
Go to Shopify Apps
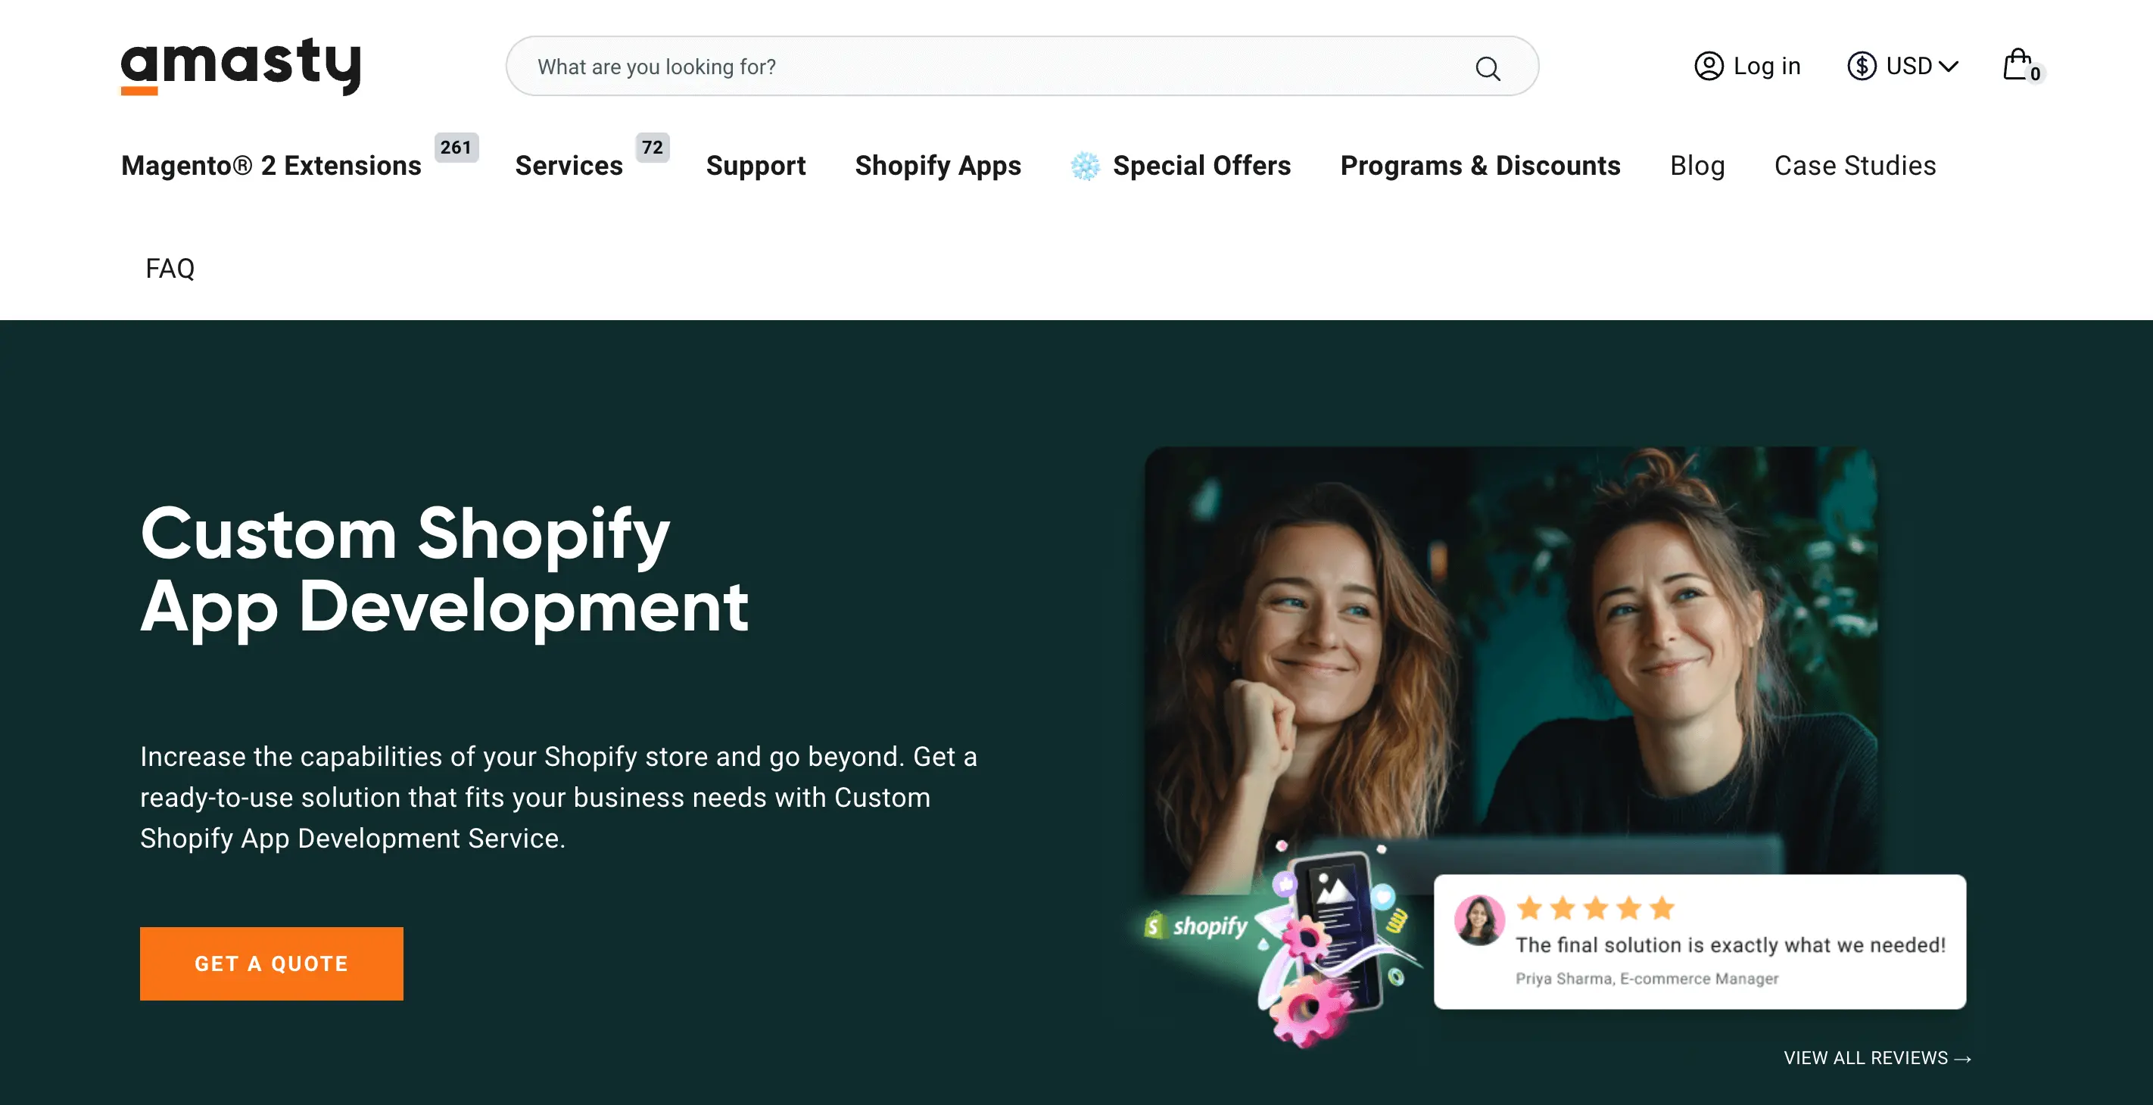(x=938, y=166)
